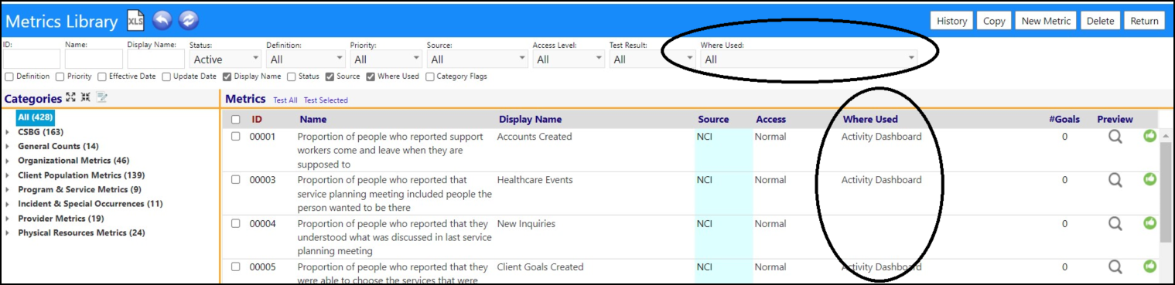1175x285 pixels.
Task: Toggle the Effective Date checkbox
Action: 102,76
